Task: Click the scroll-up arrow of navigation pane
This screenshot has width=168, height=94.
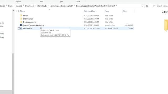Action: [x=13, y=10]
